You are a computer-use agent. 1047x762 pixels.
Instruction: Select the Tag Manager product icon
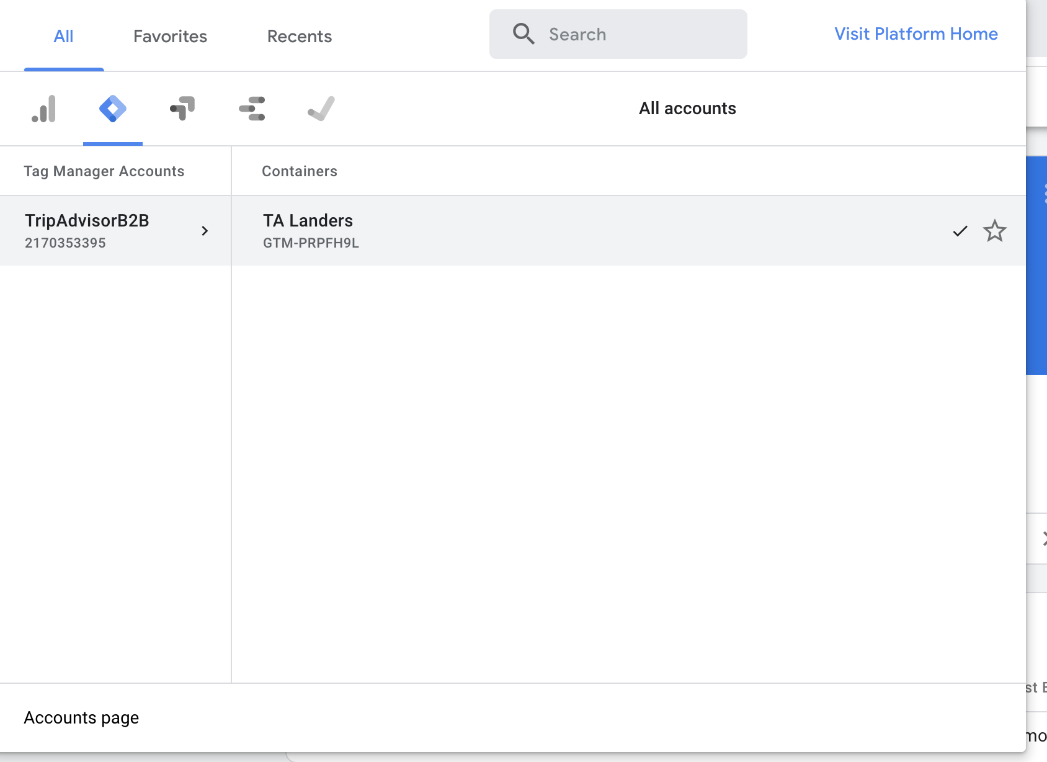click(x=113, y=109)
